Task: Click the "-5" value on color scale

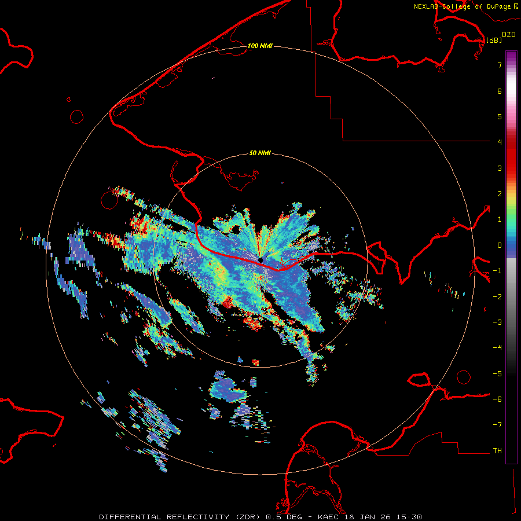Action: point(497,374)
